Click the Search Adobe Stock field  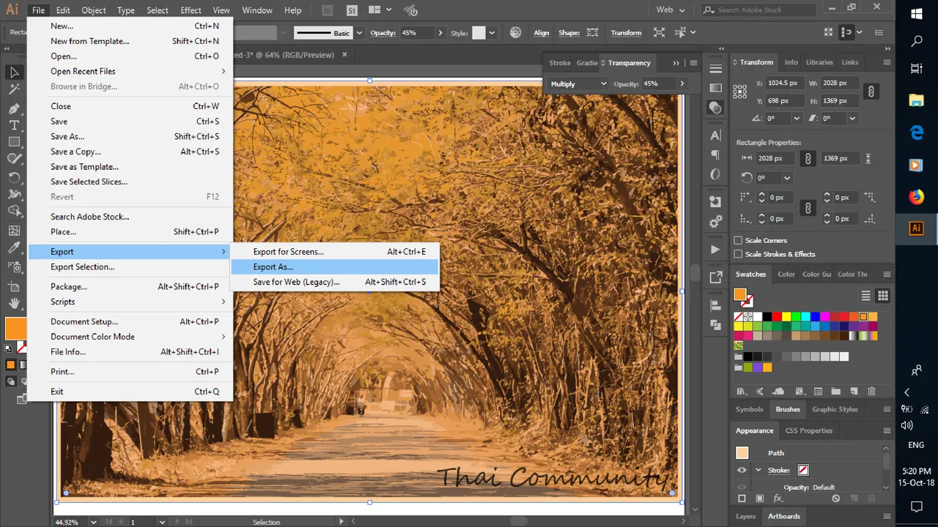tap(758, 10)
